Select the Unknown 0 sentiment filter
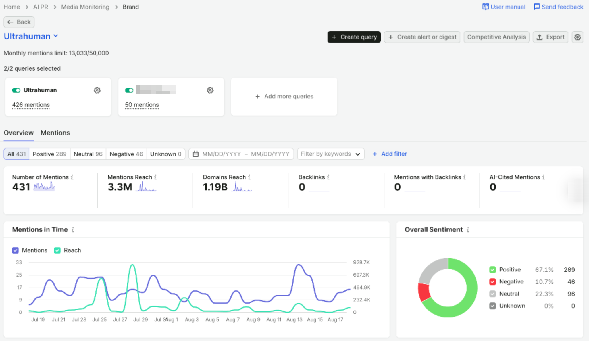The image size is (589, 341). [166, 154]
